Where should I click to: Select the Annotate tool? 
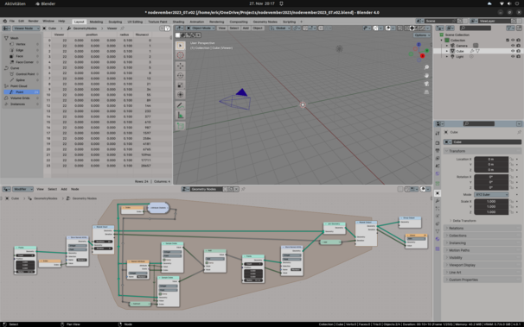(x=180, y=105)
